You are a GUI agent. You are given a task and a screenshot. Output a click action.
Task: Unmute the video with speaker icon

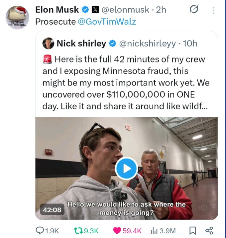pyautogui.click(x=203, y=207)
